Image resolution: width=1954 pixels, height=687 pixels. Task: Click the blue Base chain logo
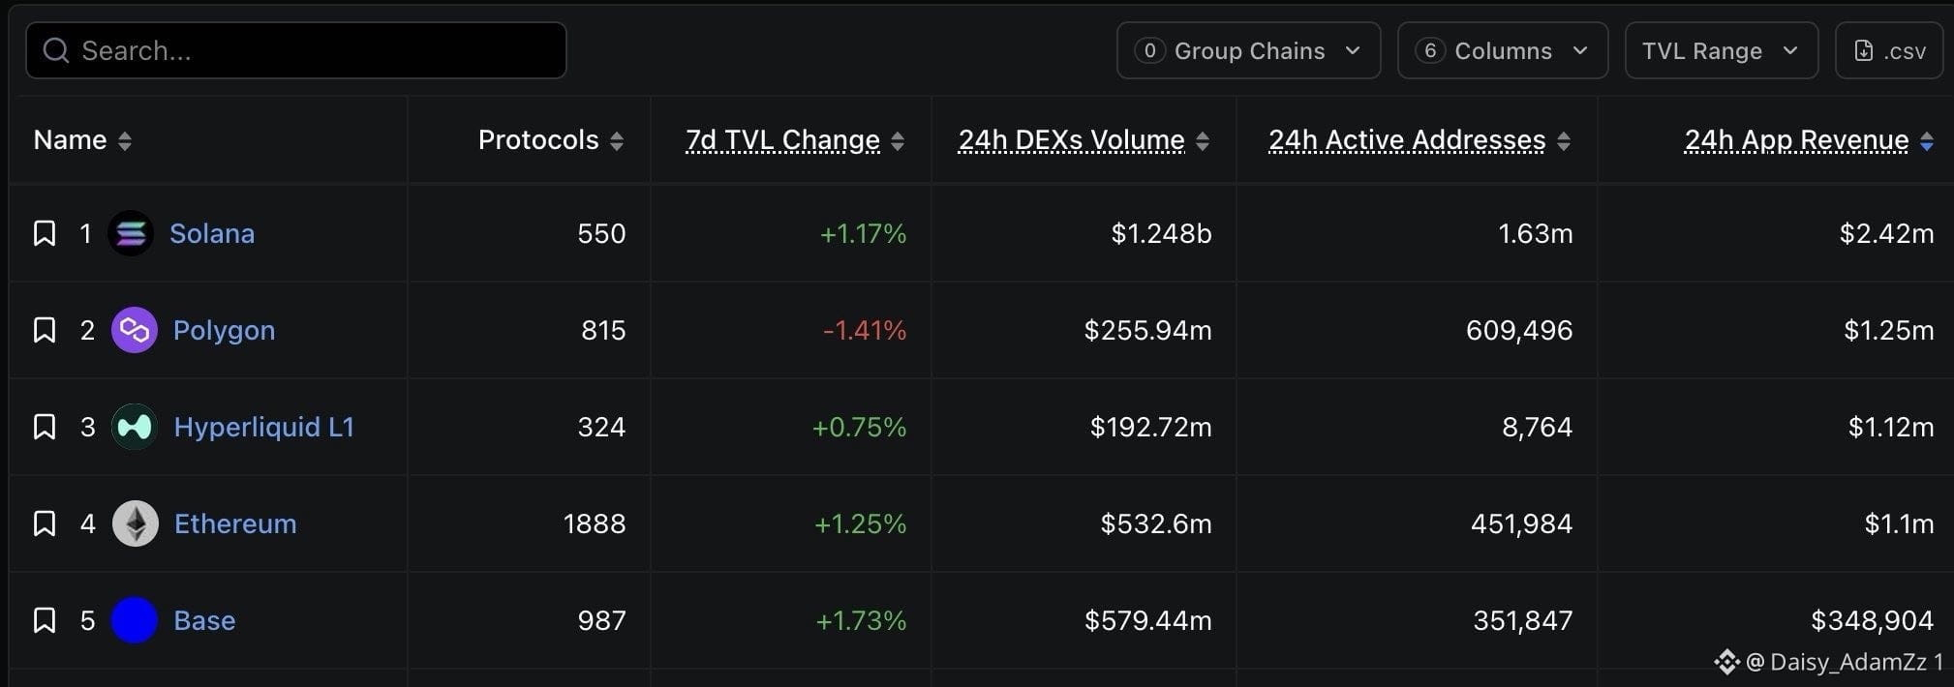pos(135,620)
